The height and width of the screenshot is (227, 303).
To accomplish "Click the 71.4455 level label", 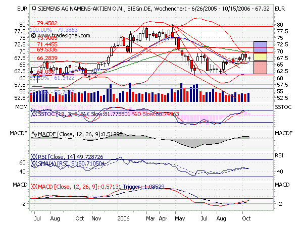I will [47, 44].
